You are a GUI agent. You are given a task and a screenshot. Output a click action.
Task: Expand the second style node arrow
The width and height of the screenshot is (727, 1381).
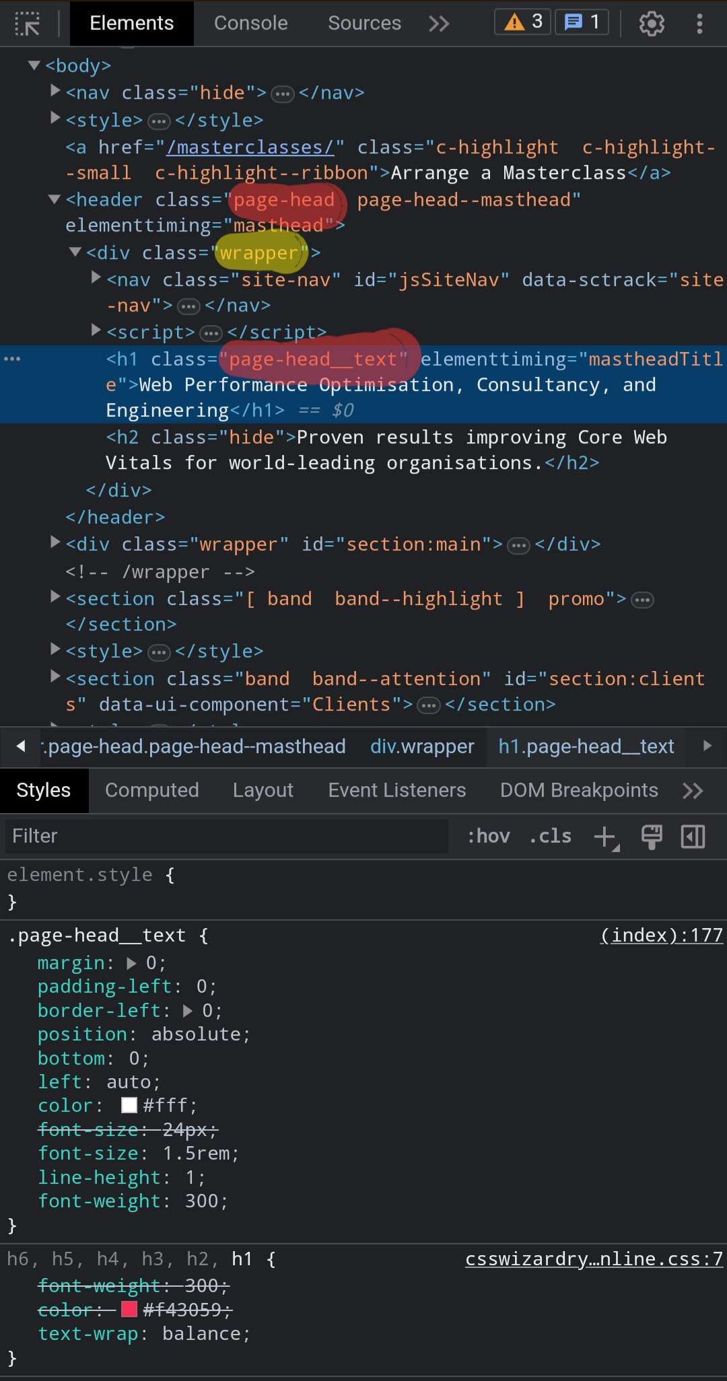[55, 649]
